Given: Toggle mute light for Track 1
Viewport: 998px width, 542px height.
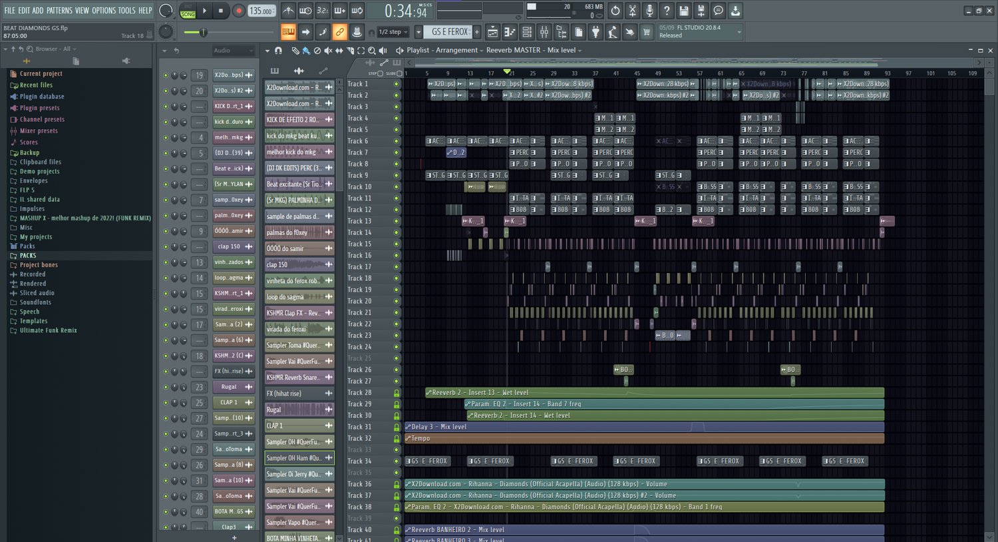Looking at the screenshot, I should tap(397, 84).
